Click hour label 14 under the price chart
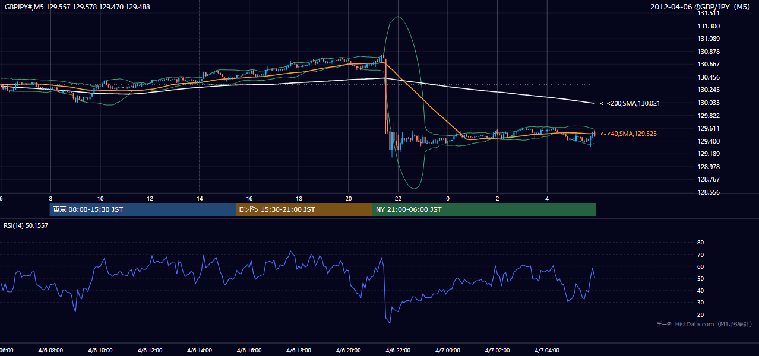Viewport: 759px width, 356px height. pos(200,199)
